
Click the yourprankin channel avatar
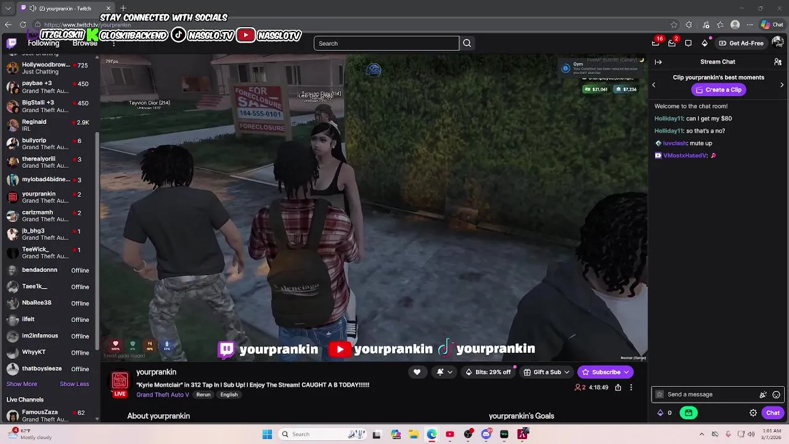[120, 382]
